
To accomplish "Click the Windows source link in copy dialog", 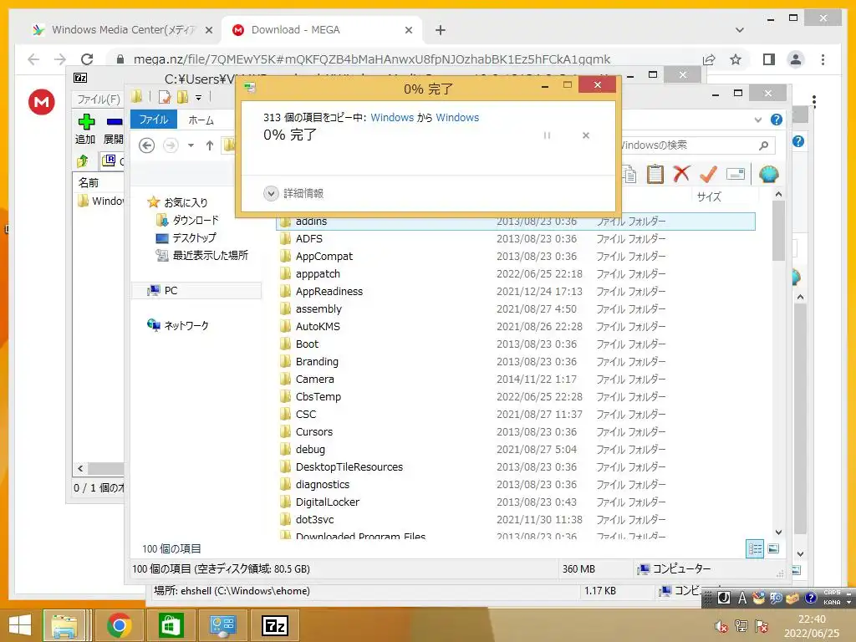I will click(392, 117).
